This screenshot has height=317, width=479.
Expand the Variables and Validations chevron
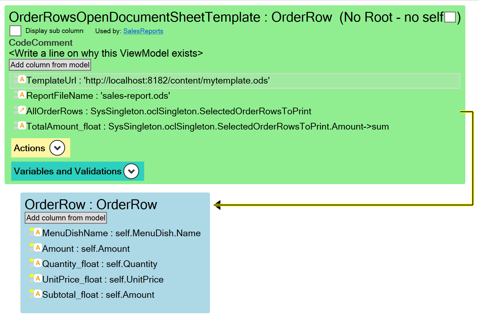[x=131, y=171]
